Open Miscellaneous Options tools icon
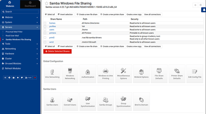 124,74
